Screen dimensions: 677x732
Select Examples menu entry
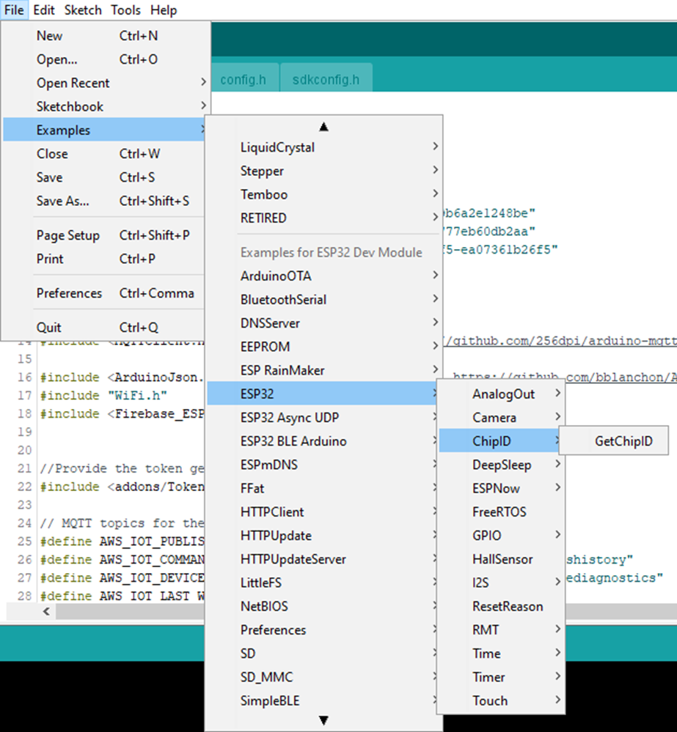point(105,130)
